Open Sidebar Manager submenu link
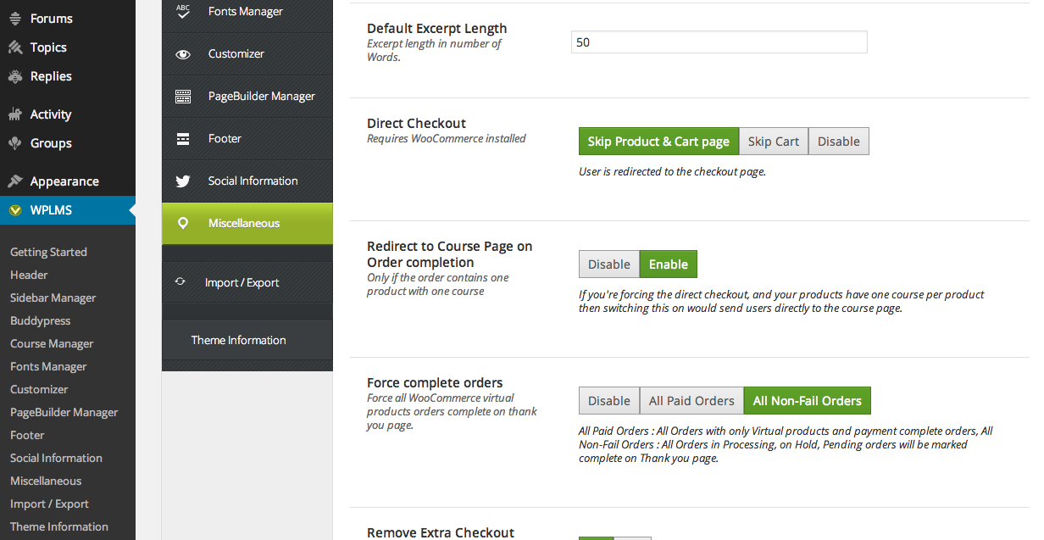 53,298
